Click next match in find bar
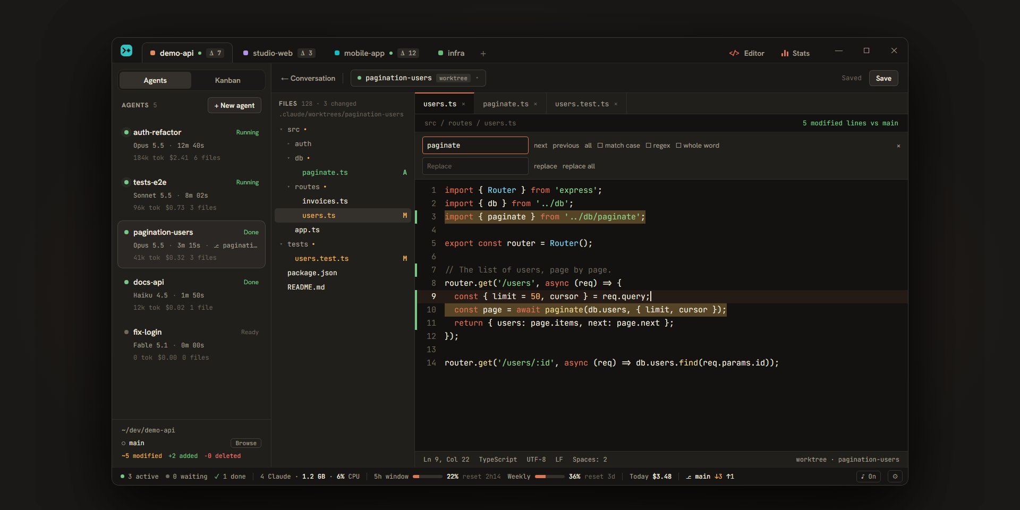1020x510 pixels. (x=540, y=146)
